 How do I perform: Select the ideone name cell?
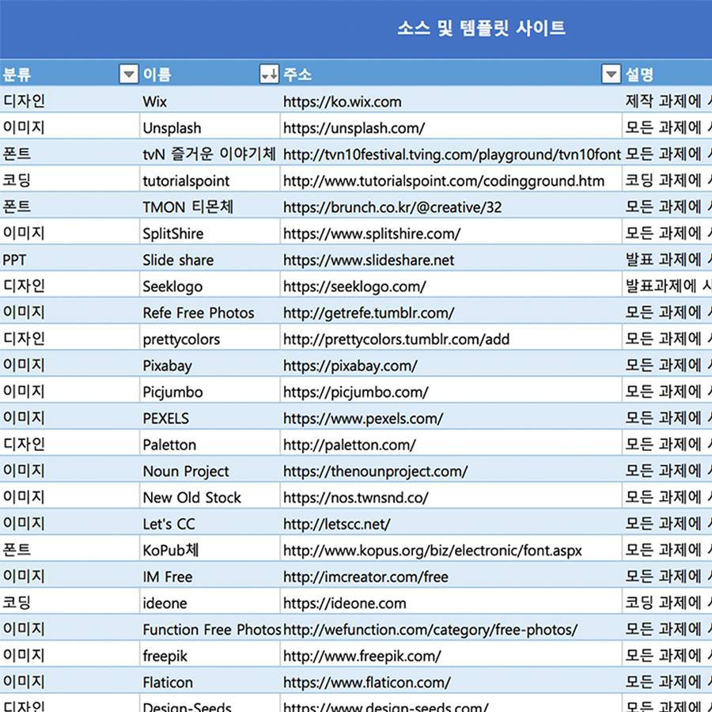tap(210, 602)
